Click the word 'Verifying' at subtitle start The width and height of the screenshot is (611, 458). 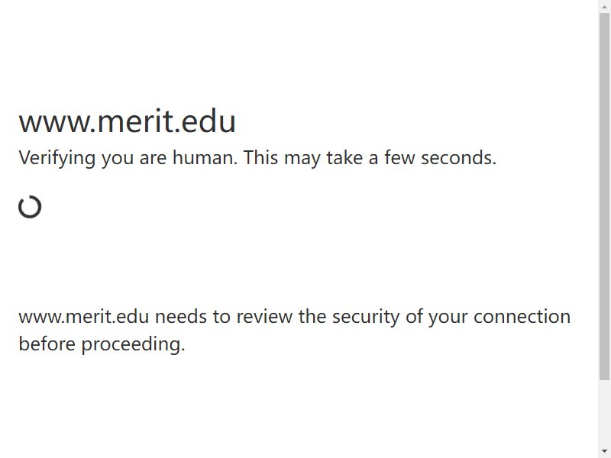click(57, 158)
